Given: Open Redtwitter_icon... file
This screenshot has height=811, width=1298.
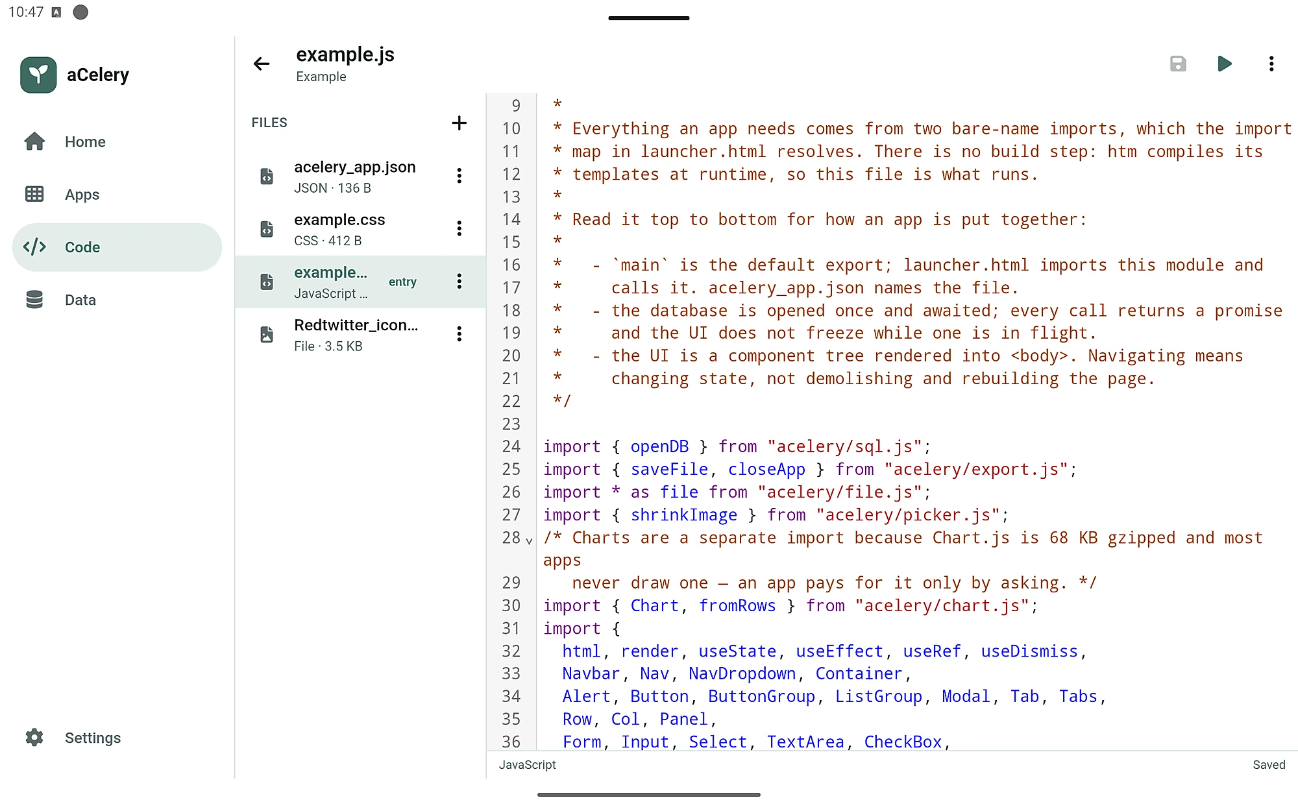Looking at the screenshot, I should point(360,334).
